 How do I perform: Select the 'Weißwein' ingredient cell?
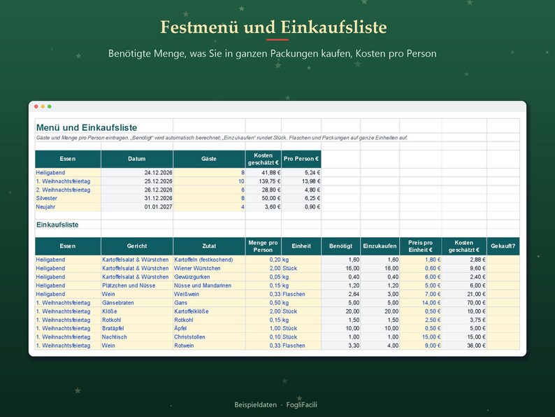point(209,294)
